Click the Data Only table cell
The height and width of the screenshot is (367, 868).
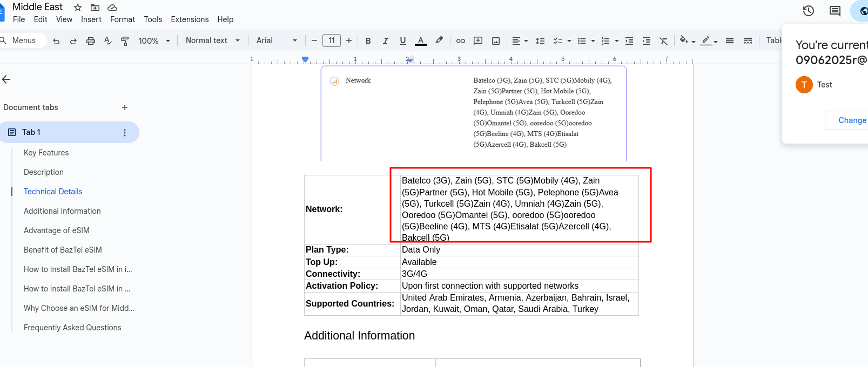519,250
